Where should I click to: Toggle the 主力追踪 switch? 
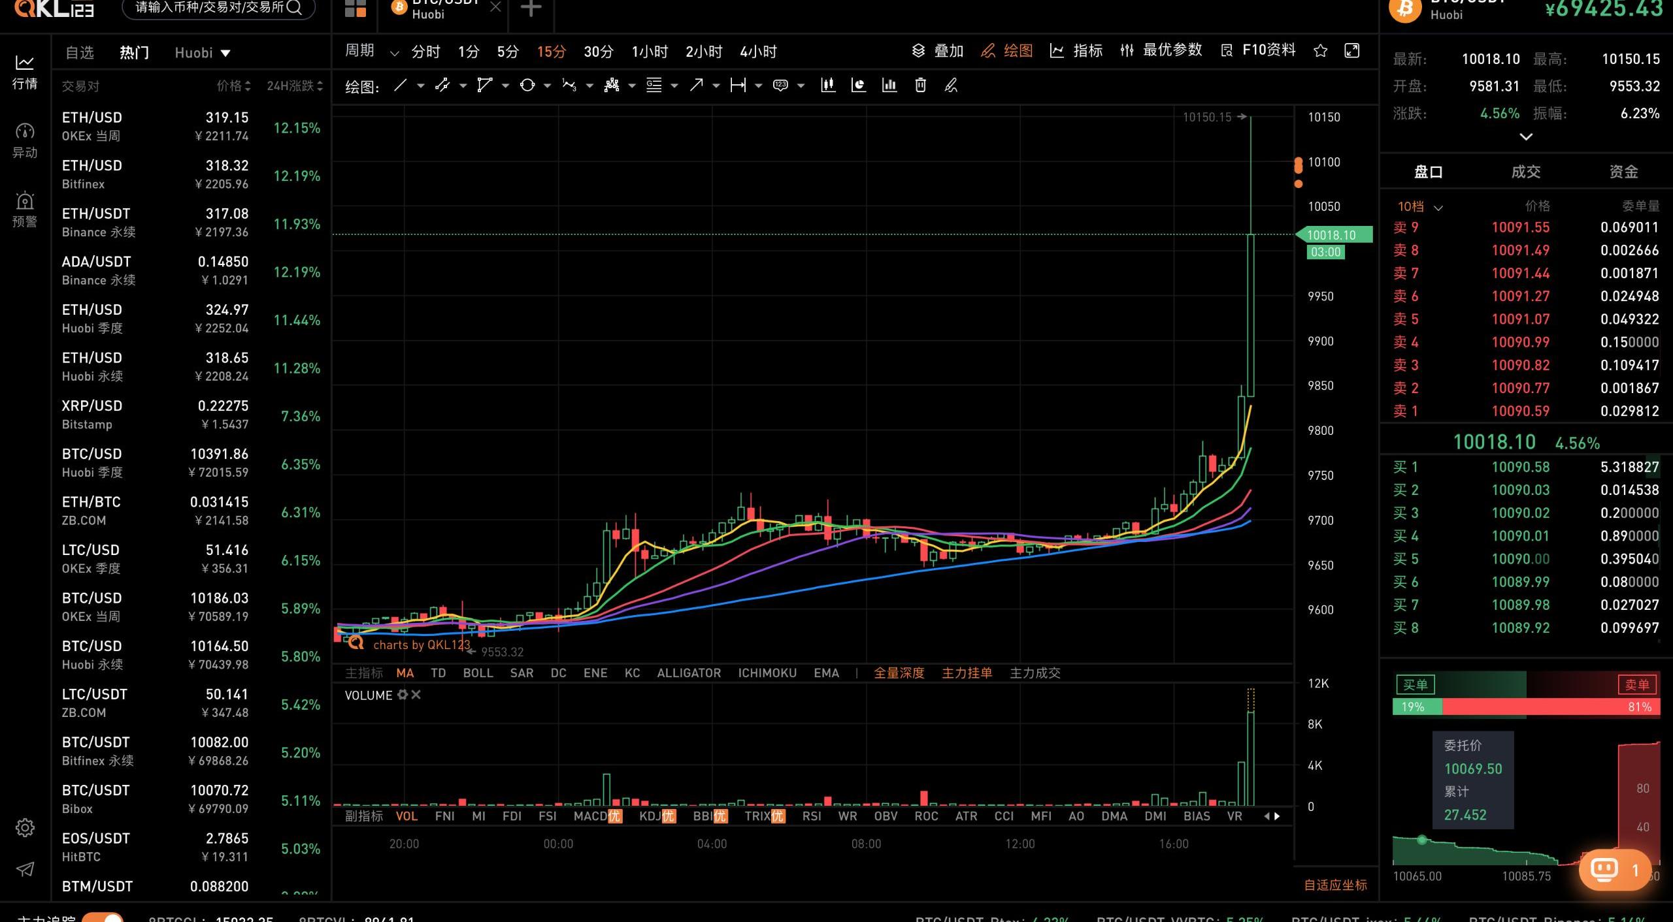click(103, 917)
